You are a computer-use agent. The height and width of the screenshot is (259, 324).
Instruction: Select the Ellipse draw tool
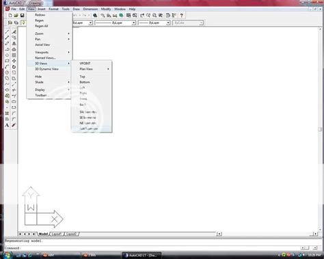point(7,90)
